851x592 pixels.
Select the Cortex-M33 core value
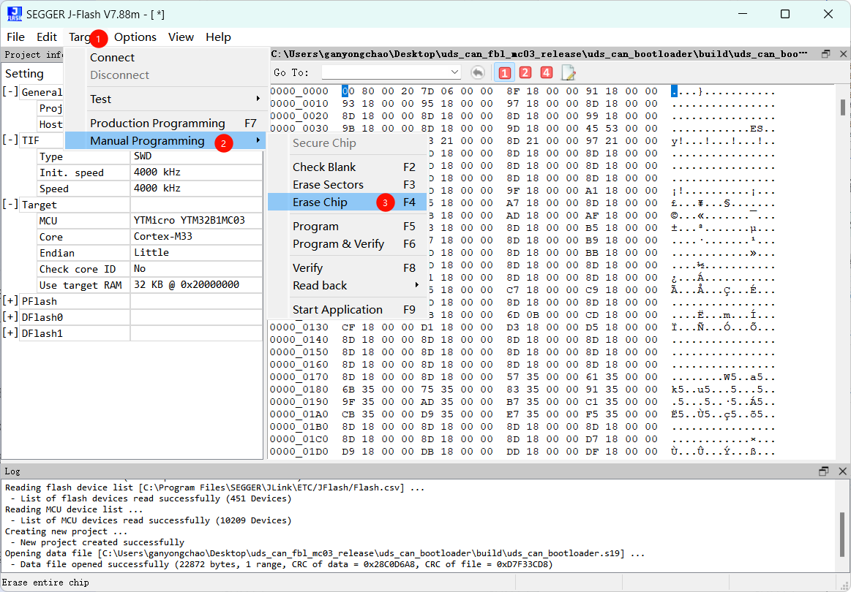click(196, 237)
